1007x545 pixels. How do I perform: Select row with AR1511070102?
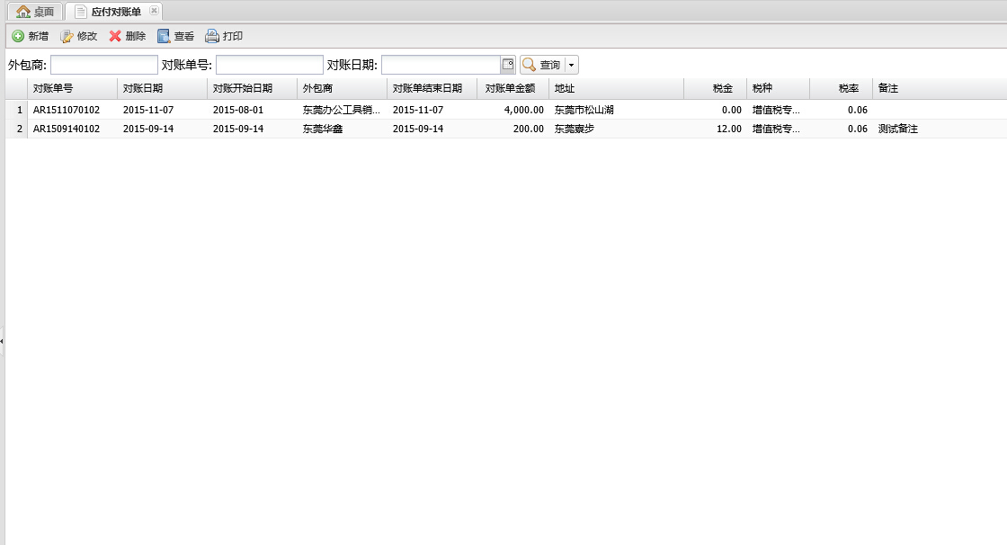(x=67, y=110)
